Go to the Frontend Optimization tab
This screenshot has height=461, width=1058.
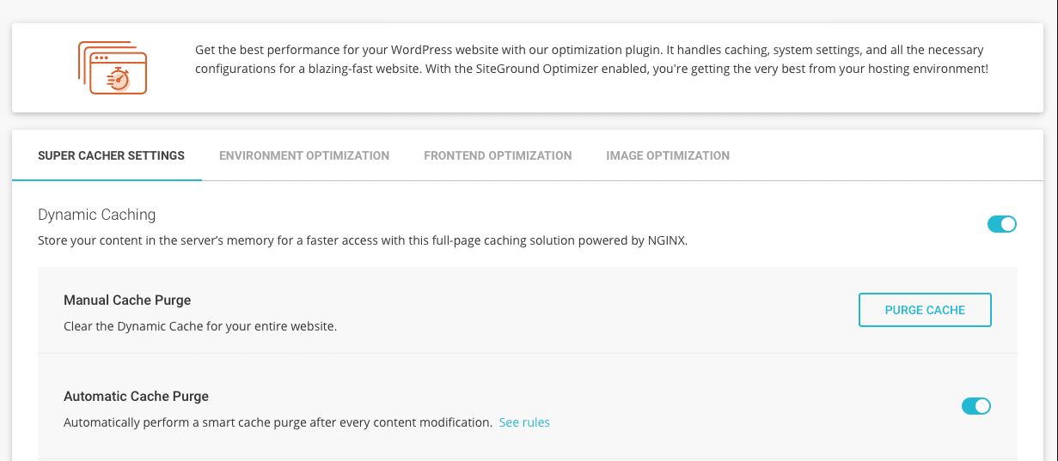[498, 155]
